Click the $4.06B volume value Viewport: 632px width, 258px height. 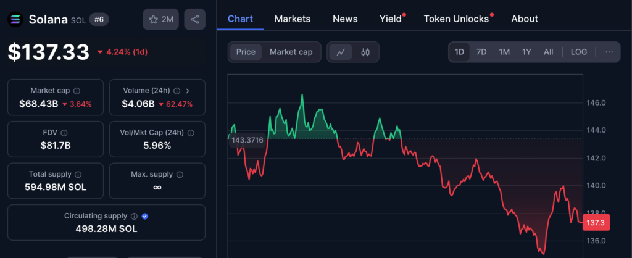138,104
